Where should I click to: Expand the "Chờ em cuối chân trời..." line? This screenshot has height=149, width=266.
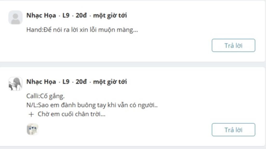pos(71,114)
